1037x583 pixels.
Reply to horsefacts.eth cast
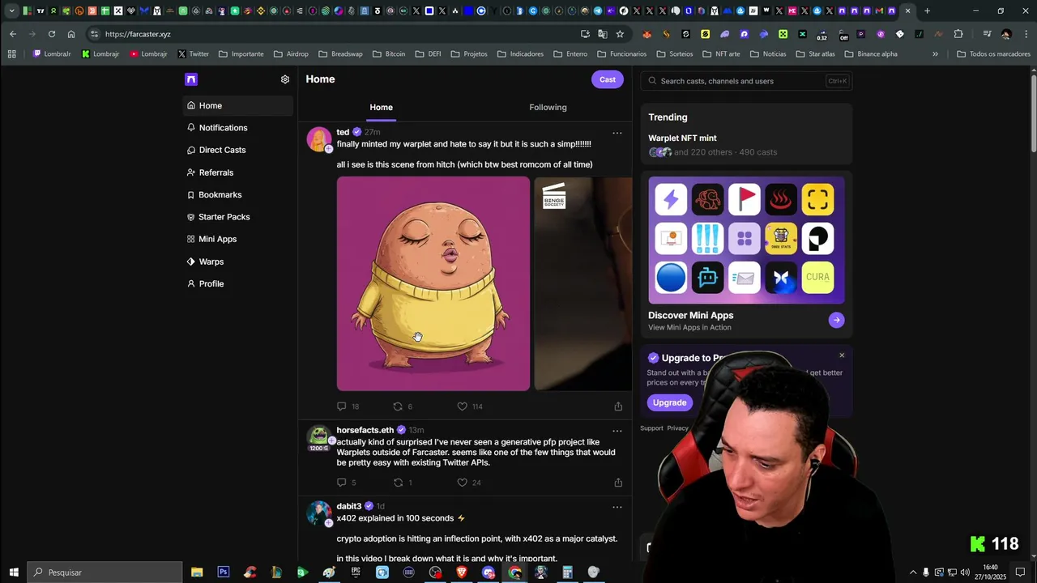tap(342, 483)
